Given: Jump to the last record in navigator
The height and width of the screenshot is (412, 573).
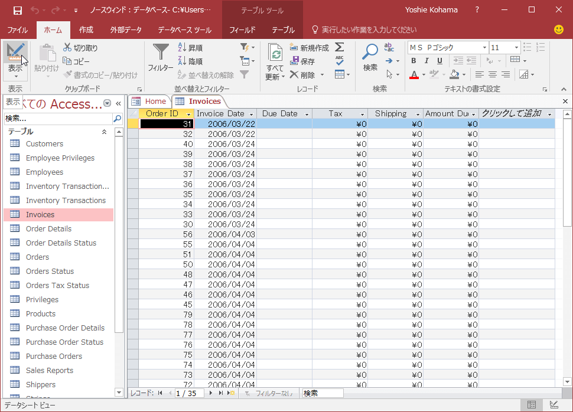Looking at the screenshot, I should click(x=221, y=393).
